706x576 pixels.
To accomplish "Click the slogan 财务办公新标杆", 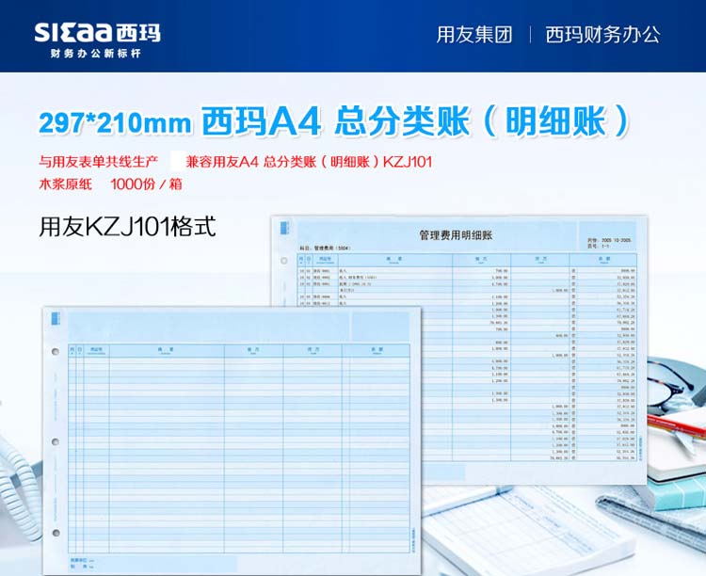I will tap(96, 54).
